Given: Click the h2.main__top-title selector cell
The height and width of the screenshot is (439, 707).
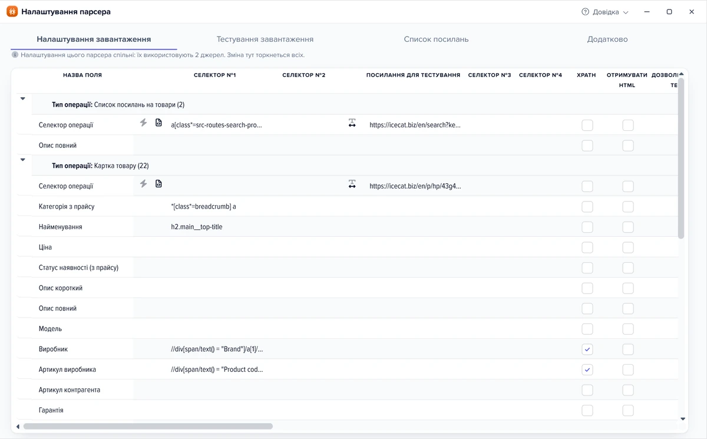Looking at the screenshot, I should pyautogui.click(x=197, y=227).
